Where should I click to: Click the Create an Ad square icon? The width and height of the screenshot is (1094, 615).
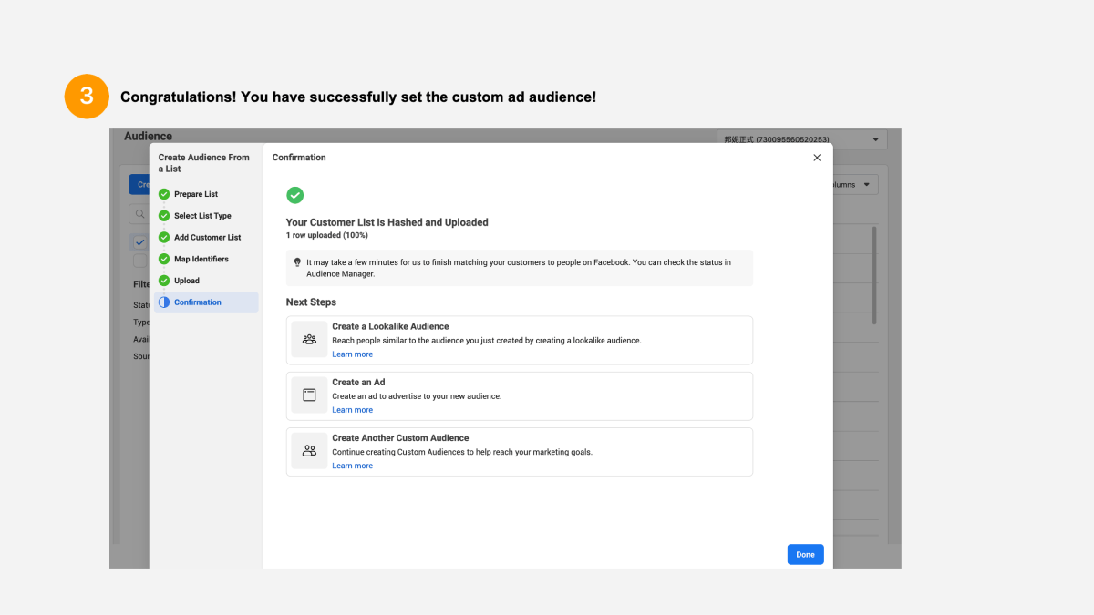click(309, 395)
